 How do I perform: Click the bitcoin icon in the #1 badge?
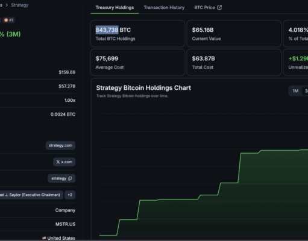coord(6,20)
